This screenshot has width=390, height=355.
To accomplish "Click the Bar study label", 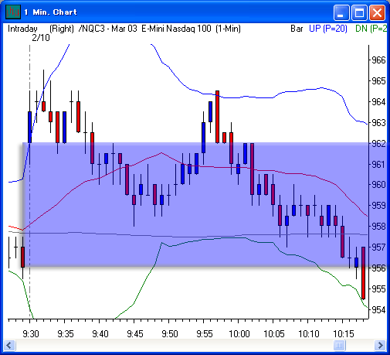I will (297, 29).
